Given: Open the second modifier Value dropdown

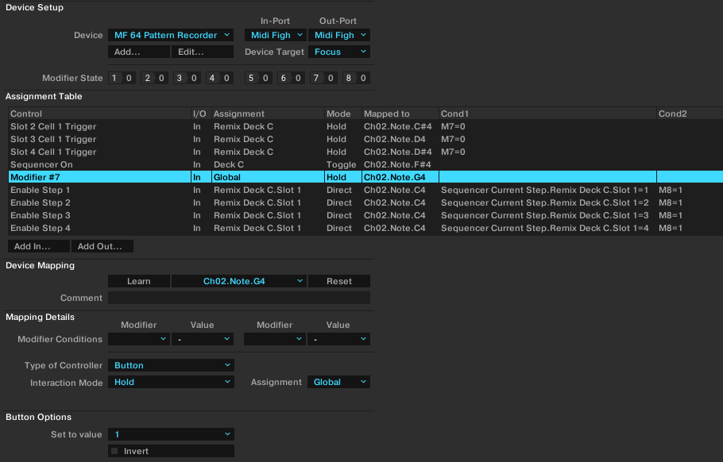Looking at the screenshot, I should [339, 339].
